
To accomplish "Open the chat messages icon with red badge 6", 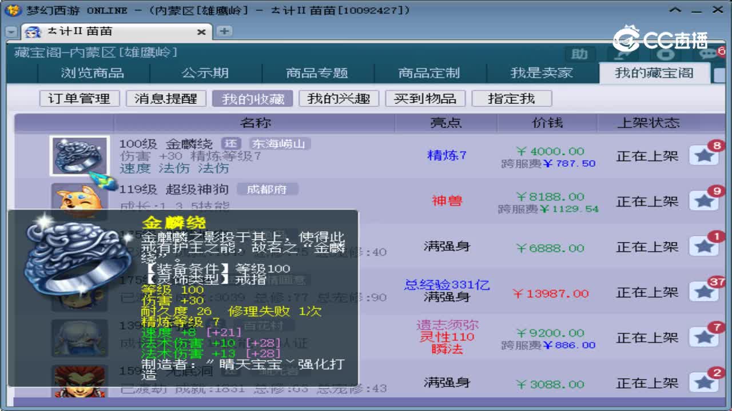I will pyautogui.click(x=708, y=54).
